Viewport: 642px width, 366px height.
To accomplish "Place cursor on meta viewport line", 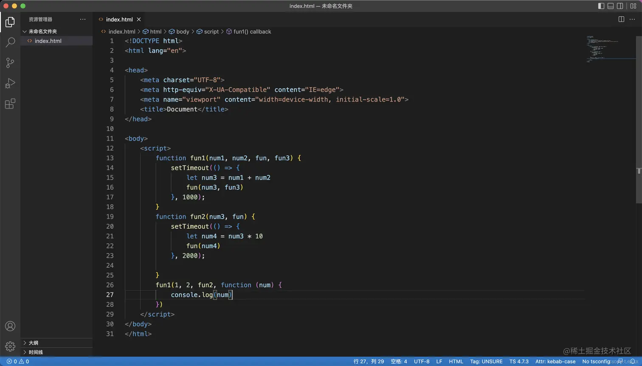I will [x=274, y=99].
